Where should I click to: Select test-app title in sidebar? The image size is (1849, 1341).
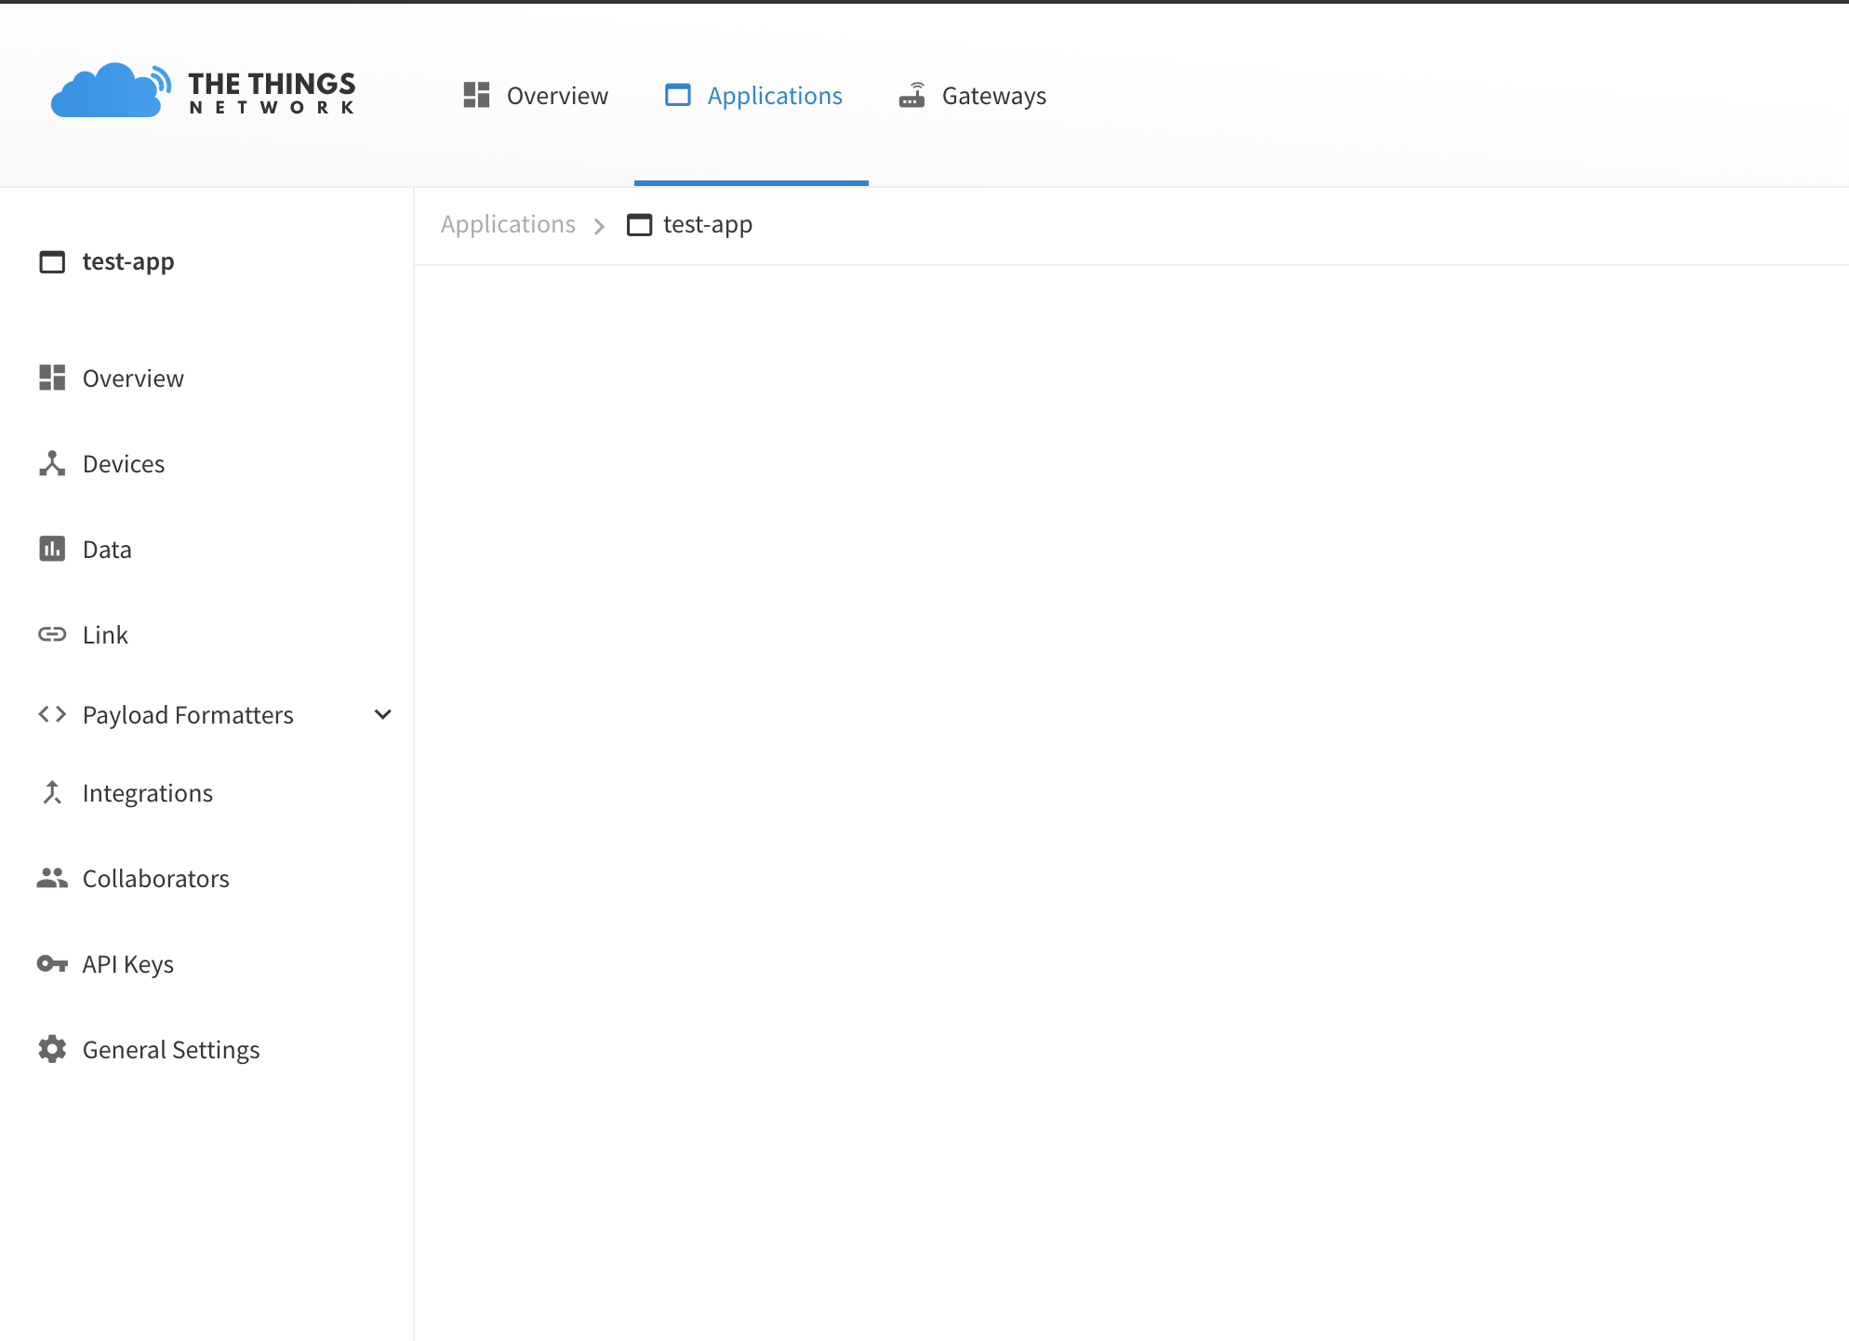click(x=128, y=261)
